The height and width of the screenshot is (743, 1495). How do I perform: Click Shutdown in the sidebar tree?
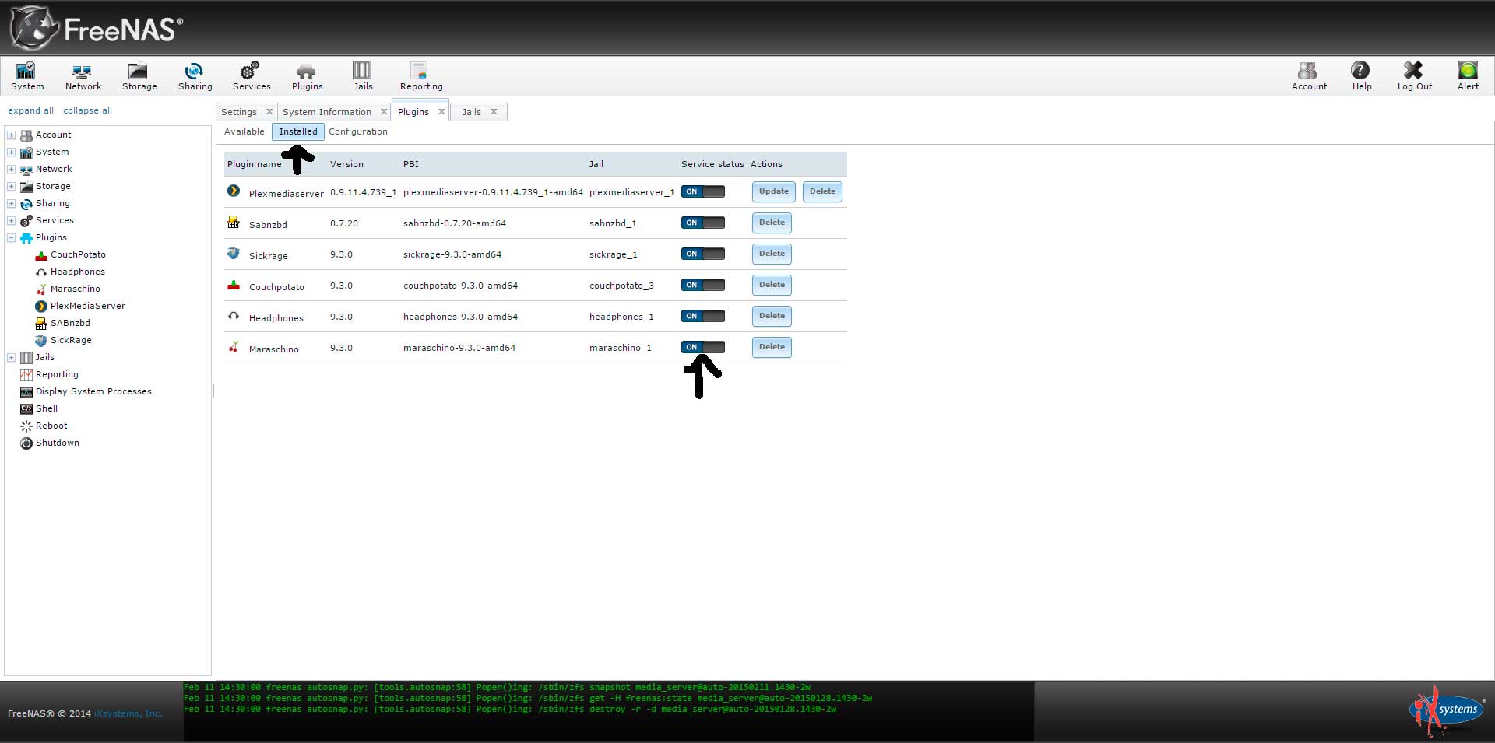[57, 443]
